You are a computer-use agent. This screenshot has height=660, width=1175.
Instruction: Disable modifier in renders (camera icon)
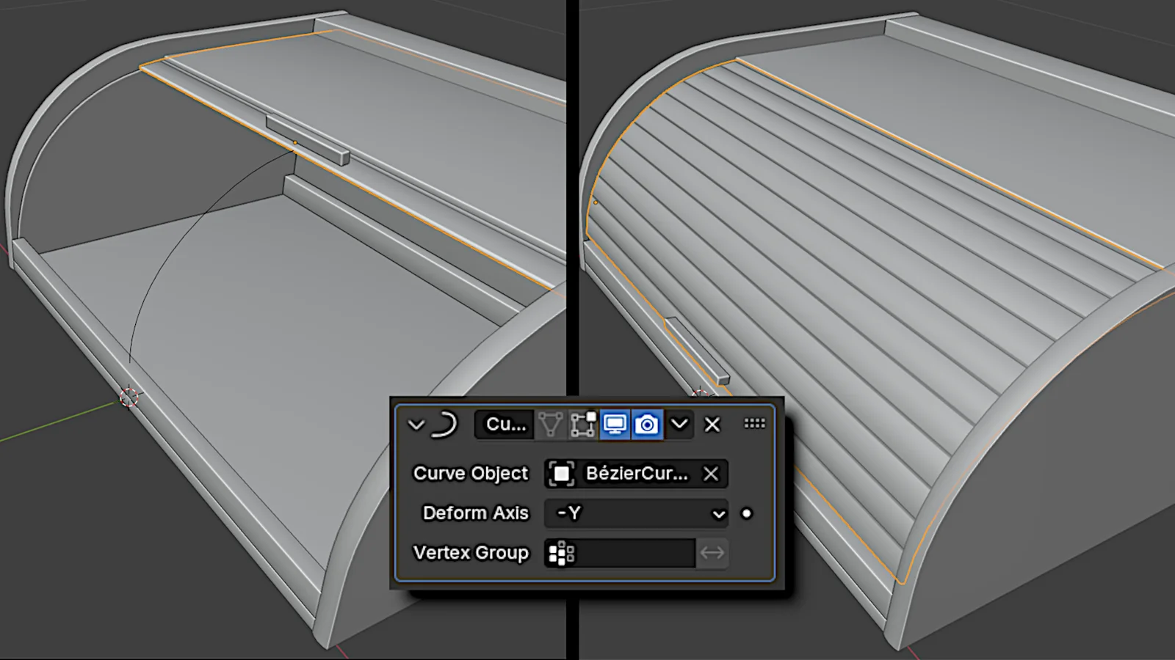coord(647,425)
